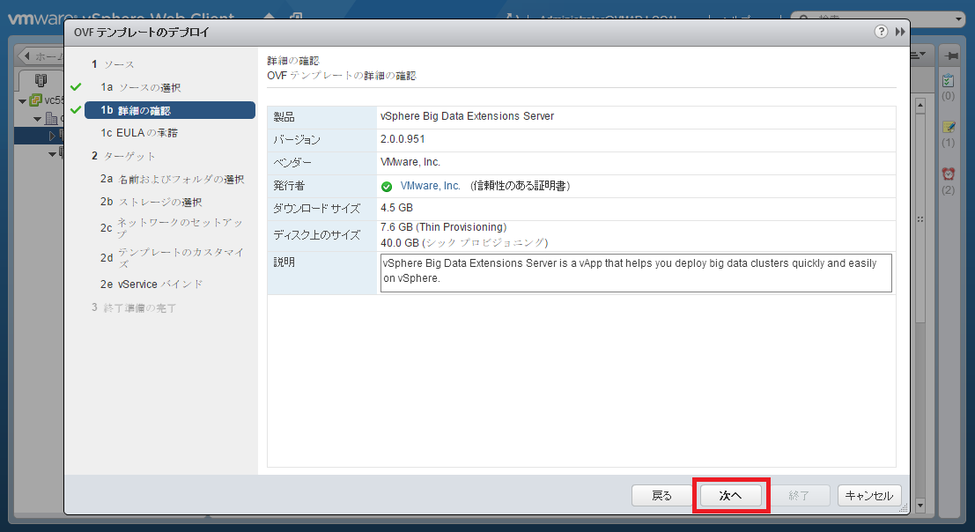Click the 発行者 row label
Screen dimensions: 975x532
(289, 186)
